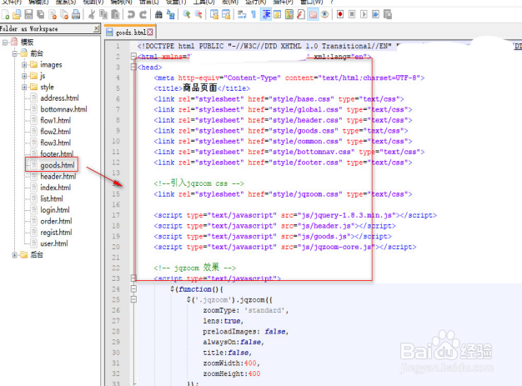Viewport: 522px width, 386px height.
Task: Collapse the 前台 folder node
Action: click(x=15, y=53)
